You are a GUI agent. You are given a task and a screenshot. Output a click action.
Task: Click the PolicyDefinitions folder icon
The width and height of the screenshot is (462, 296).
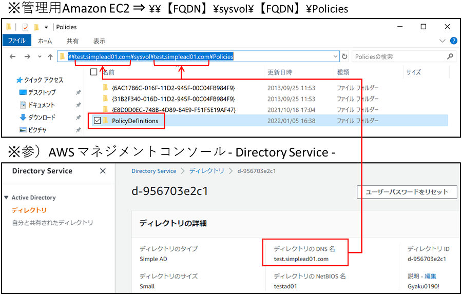click(x=106, y=121)
